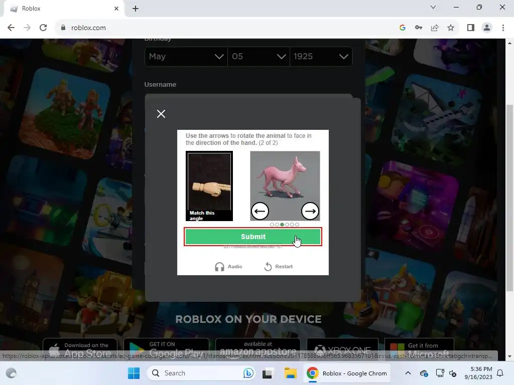Select the sixth rotation dot

[x=297, y=225]
